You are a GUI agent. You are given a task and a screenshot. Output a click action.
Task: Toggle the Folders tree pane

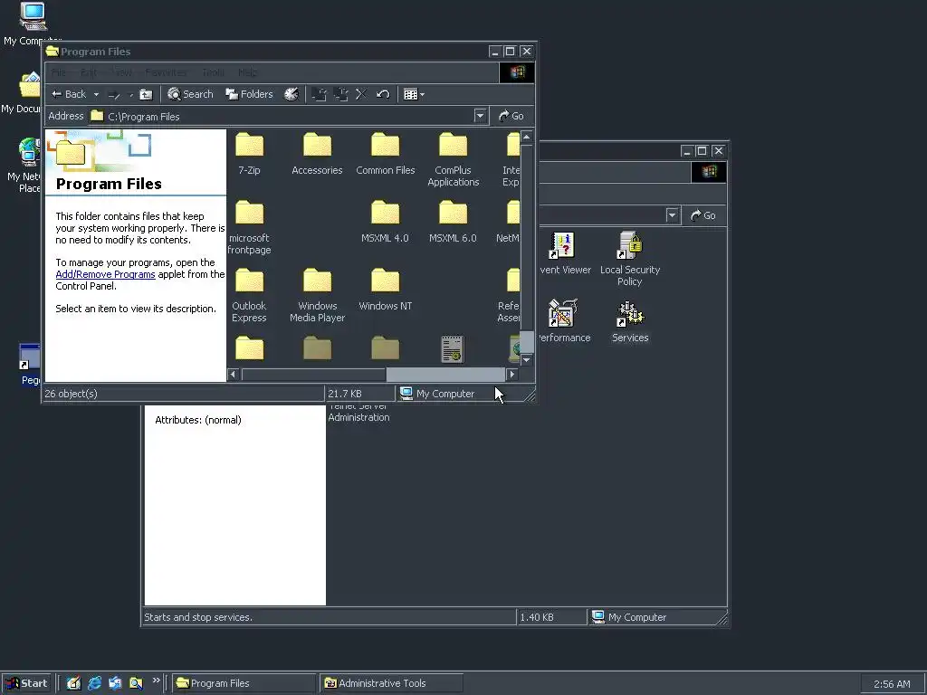(x=249, y=94)
